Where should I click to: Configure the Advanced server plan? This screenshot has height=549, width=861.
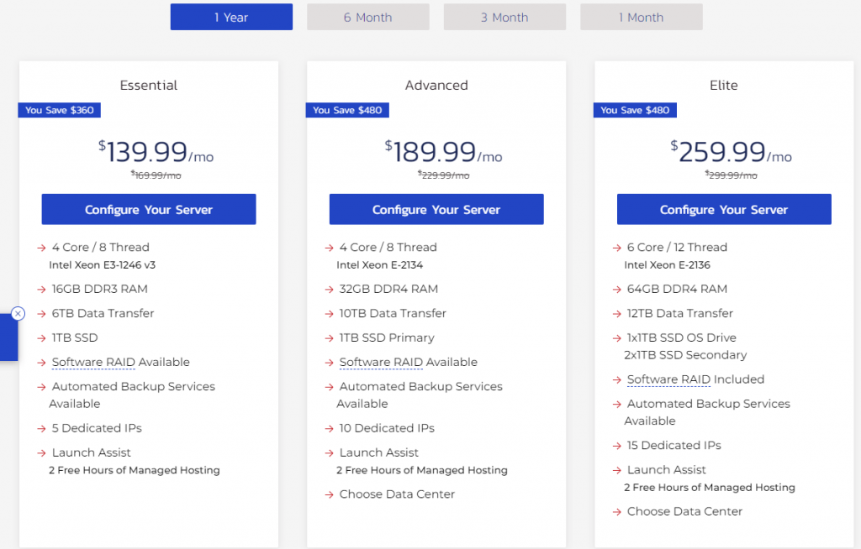coord(436,210)
